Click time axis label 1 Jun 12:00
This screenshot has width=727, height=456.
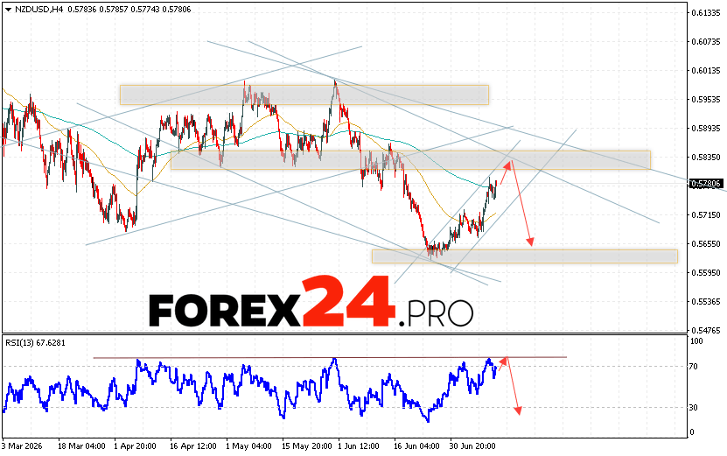tap(359, 446)
